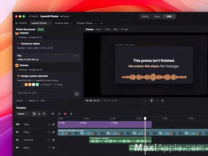Click the count badge on Video track
Image resolution: width=208 pixels, height=156 pixels.
49,132
